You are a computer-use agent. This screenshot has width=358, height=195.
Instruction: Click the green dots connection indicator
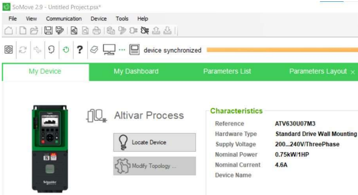tap(122, 50)
